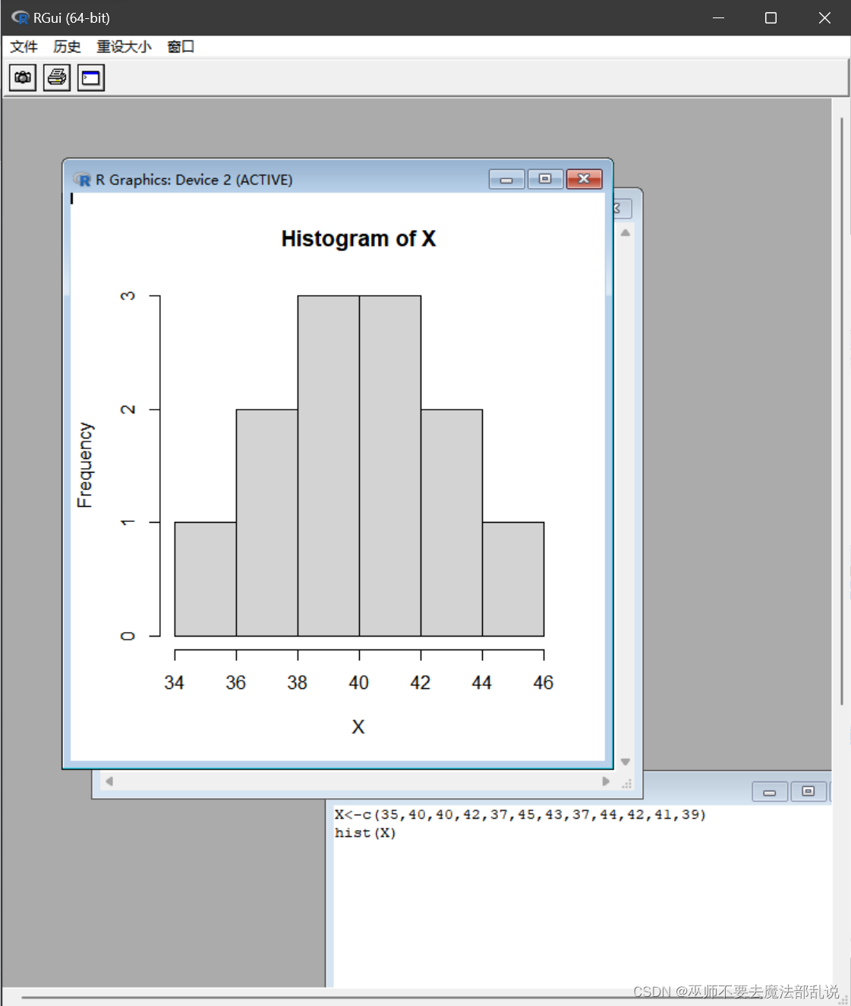This screenshot has height=1006, width=851.
Task: Minimize the main RGui window
Action: [719, 17]
